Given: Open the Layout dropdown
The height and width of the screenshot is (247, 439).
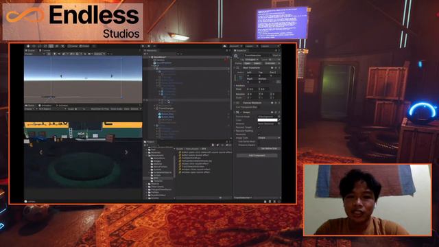Looking at the screenshot, I should point(270,46).
